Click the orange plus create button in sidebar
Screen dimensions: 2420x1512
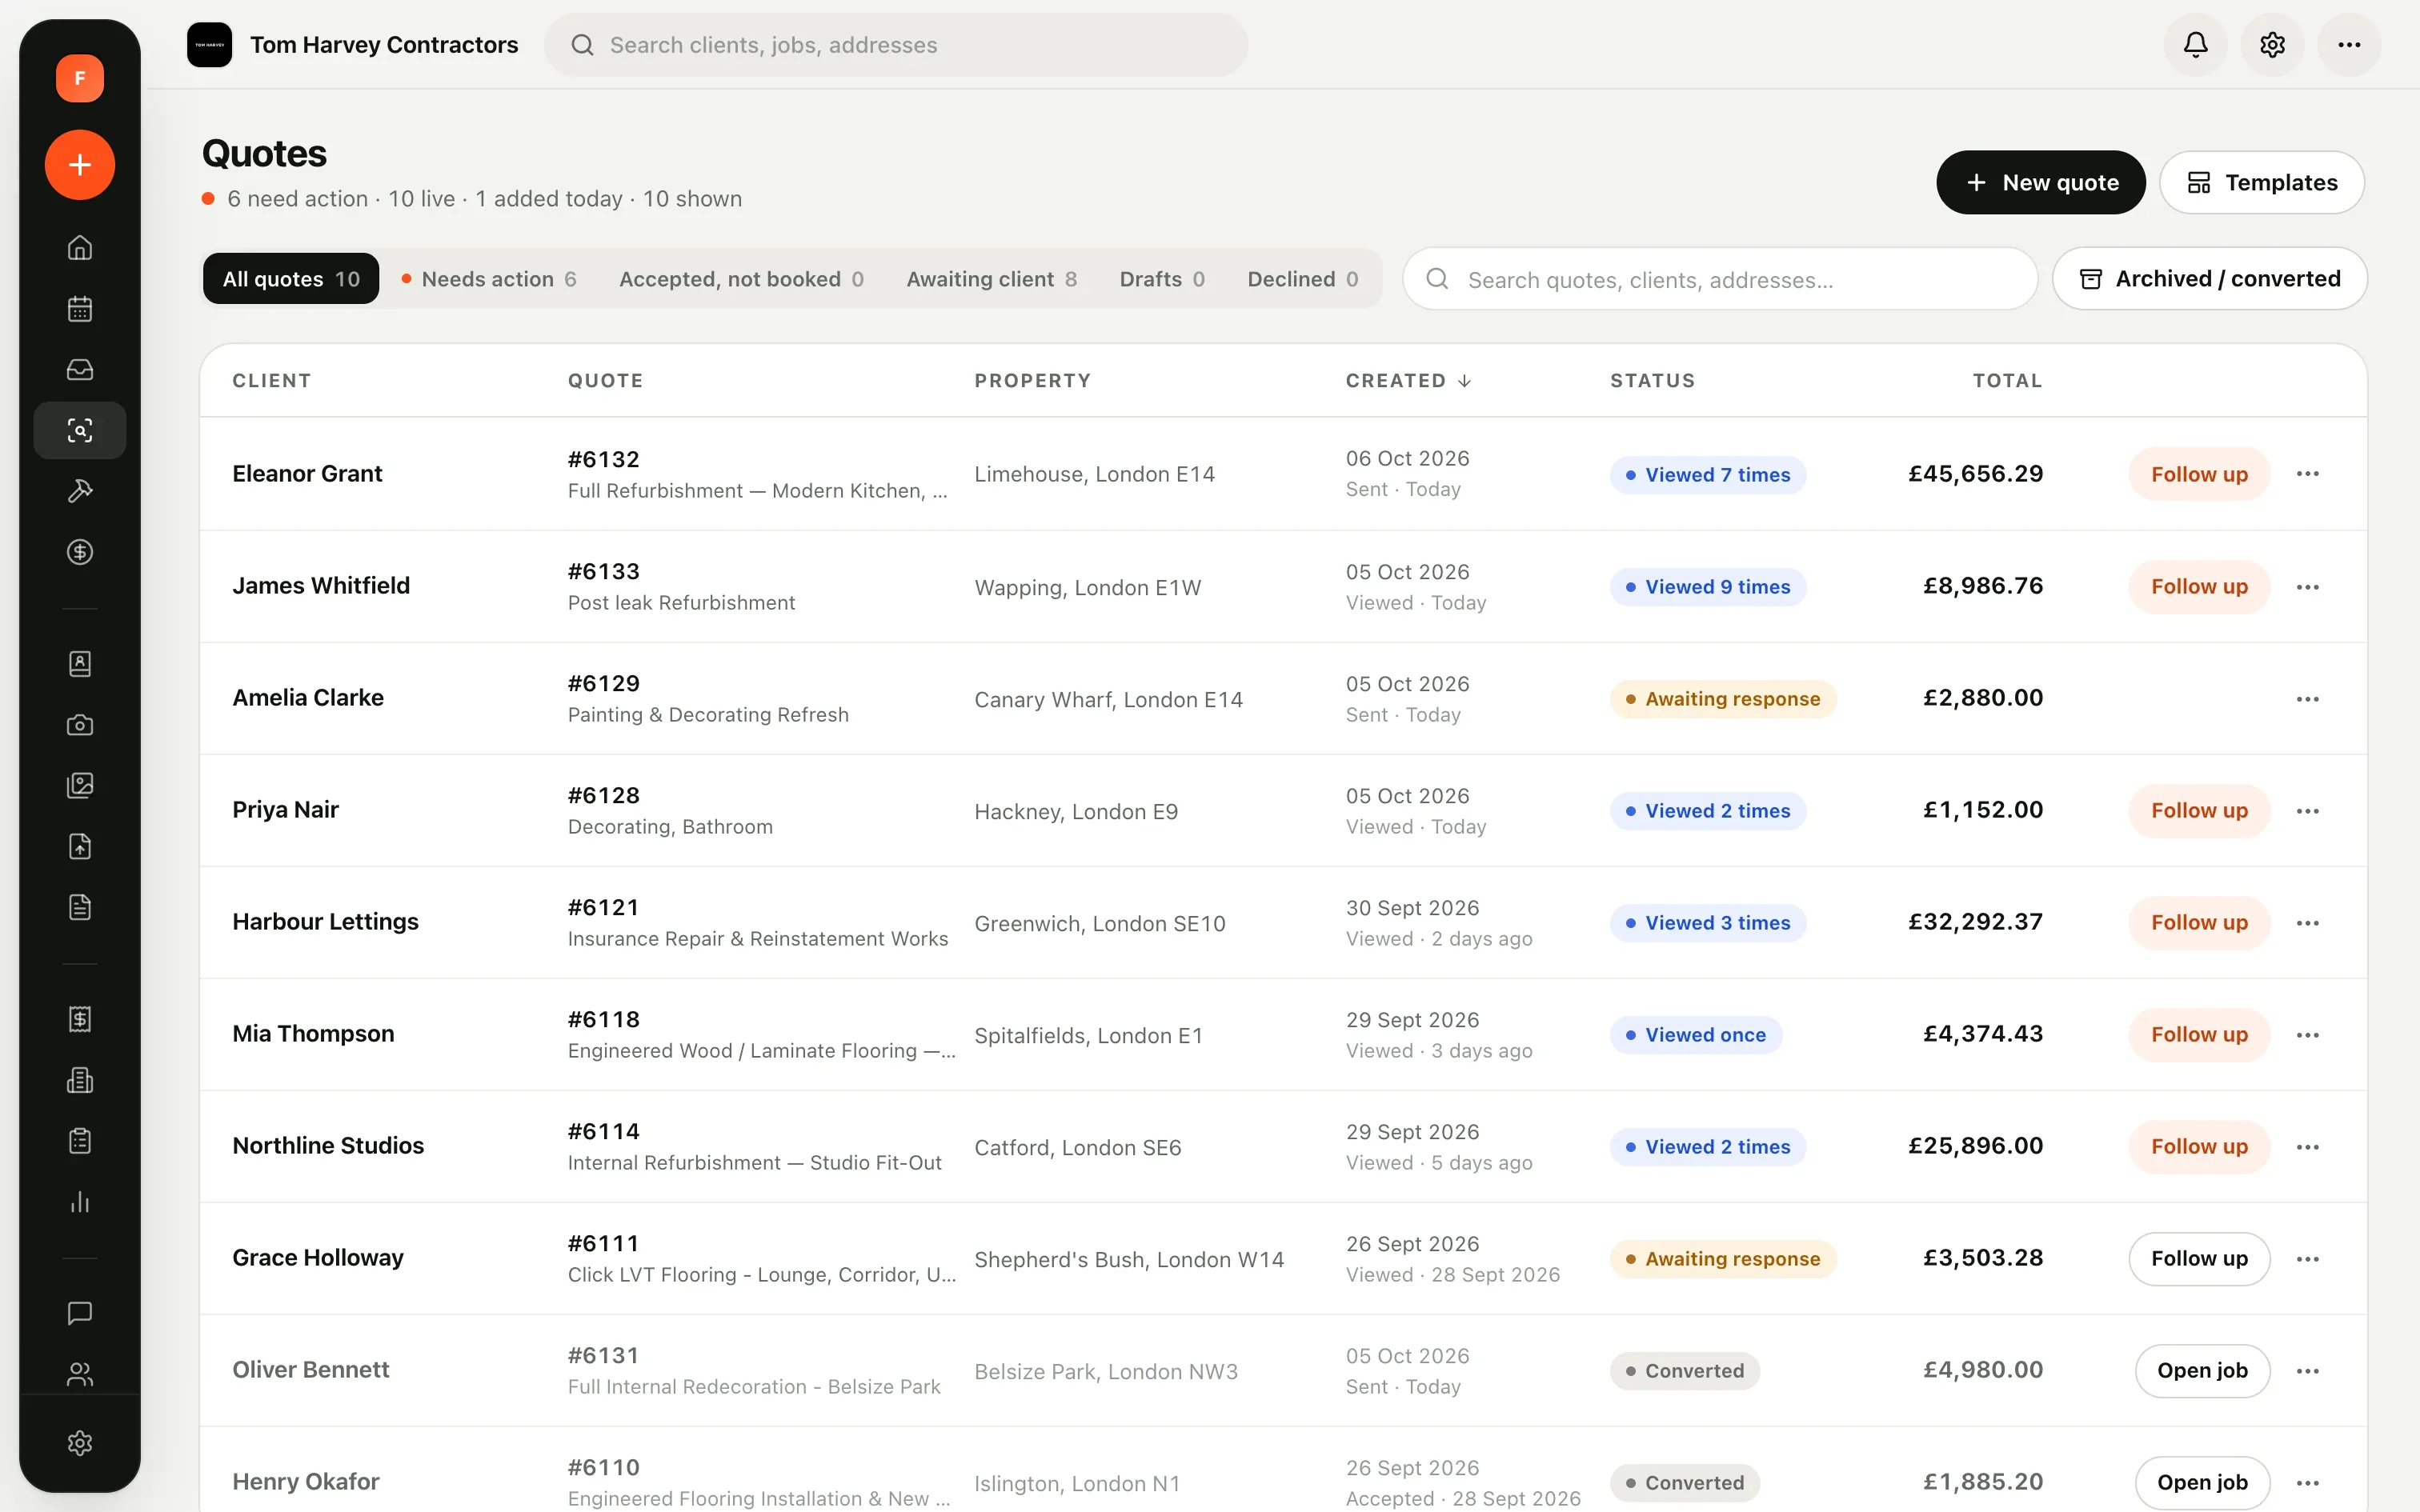[x=80, y=165]
